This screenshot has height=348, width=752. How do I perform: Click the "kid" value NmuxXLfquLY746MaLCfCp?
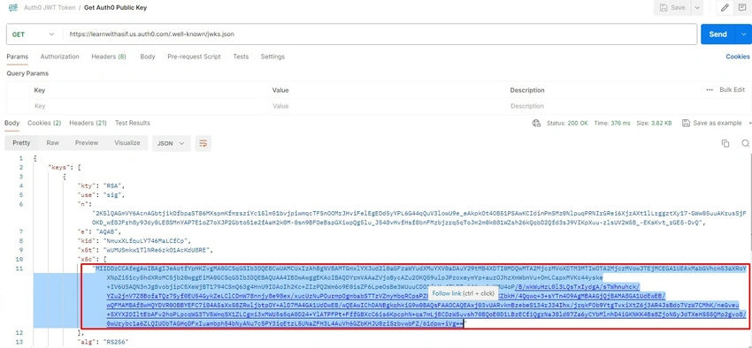pos(146,241)
